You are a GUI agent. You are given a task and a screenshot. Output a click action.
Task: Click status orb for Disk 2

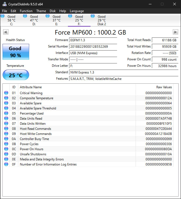[x=93, y=16]
